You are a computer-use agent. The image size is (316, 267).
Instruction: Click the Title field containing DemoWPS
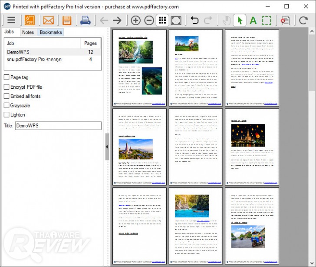pyautogui.click(x=58, y=126)
